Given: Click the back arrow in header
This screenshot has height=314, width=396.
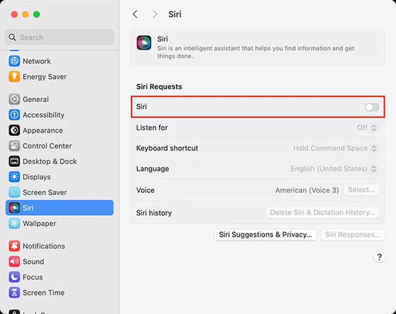Looking at the screenshot, I should click(x=135, y=14).
